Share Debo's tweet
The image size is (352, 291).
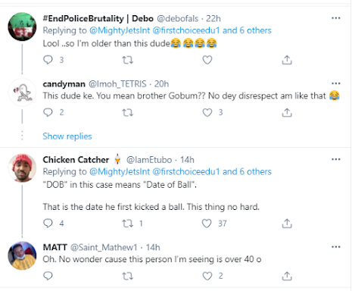(287, 60)
